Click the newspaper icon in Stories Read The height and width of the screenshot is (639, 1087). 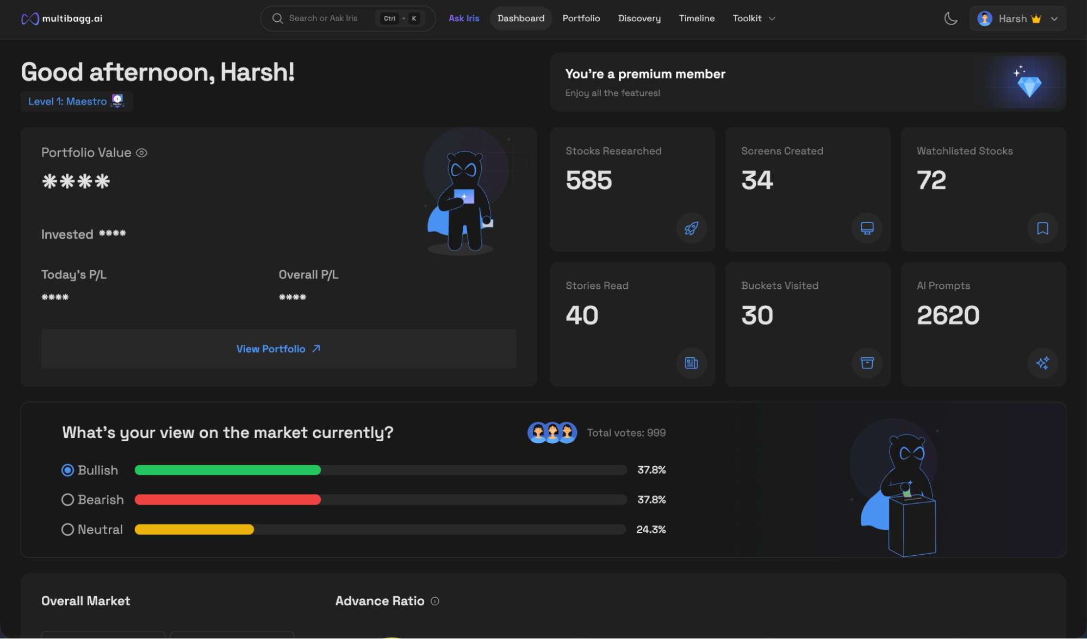click(691, 363)
